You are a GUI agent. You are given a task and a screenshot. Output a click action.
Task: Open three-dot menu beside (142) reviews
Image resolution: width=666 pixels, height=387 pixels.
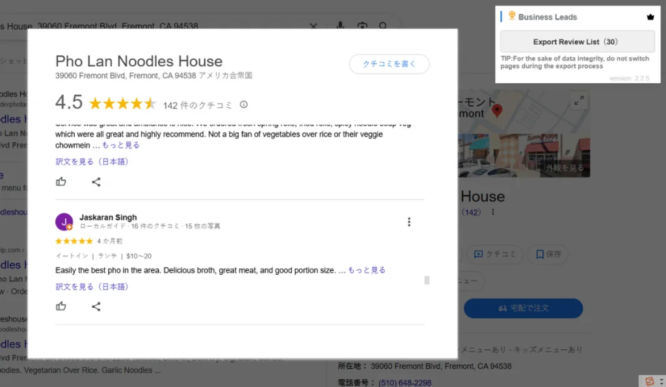pos(493,212)
